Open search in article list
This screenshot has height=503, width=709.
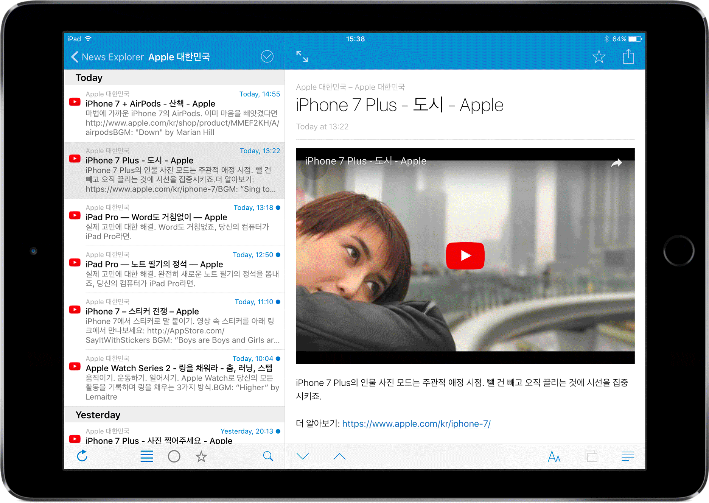click(268, 456)
